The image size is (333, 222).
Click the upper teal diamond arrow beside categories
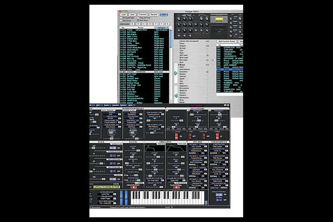point(175,73)
